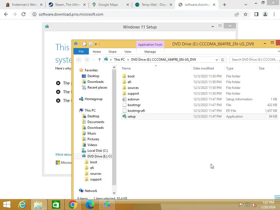Click the Properties quick access icon

tap(85, 44)
